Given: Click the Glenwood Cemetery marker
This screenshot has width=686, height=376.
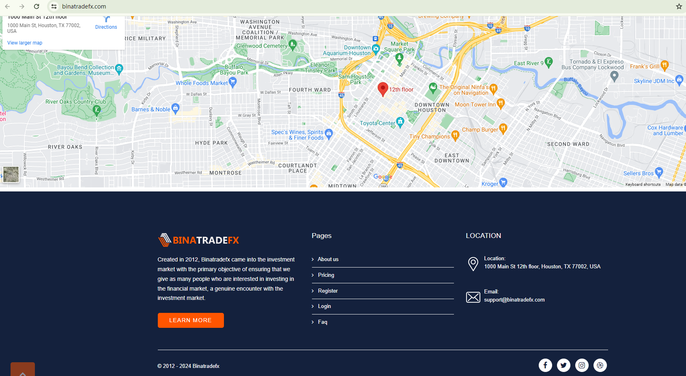Looking at the screenshot, I should (x=292, y=45).
